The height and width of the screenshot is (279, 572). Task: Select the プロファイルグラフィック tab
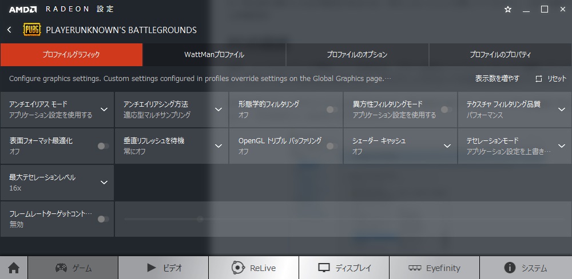pos(71,55)
